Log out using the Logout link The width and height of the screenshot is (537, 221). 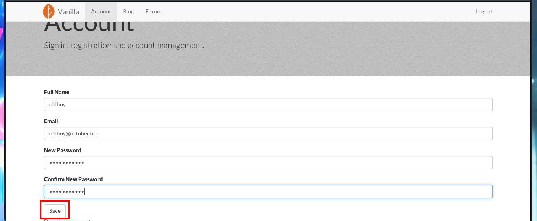pyautogui.click(x=484, y=11)
